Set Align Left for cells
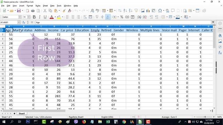 [67, 17]
